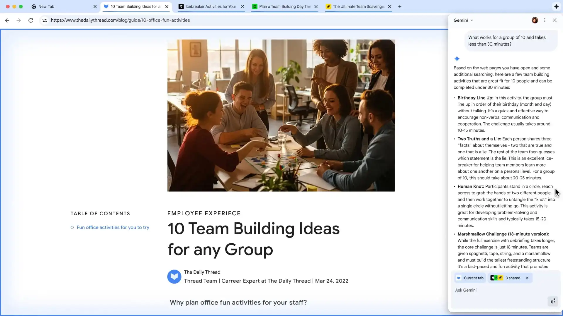Open Fun office activities for you to try link
Viewport: 563px width, 316px height.
pos(113,227)
